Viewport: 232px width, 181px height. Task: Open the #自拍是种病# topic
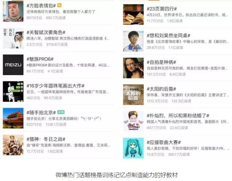(x=161, y=62)
